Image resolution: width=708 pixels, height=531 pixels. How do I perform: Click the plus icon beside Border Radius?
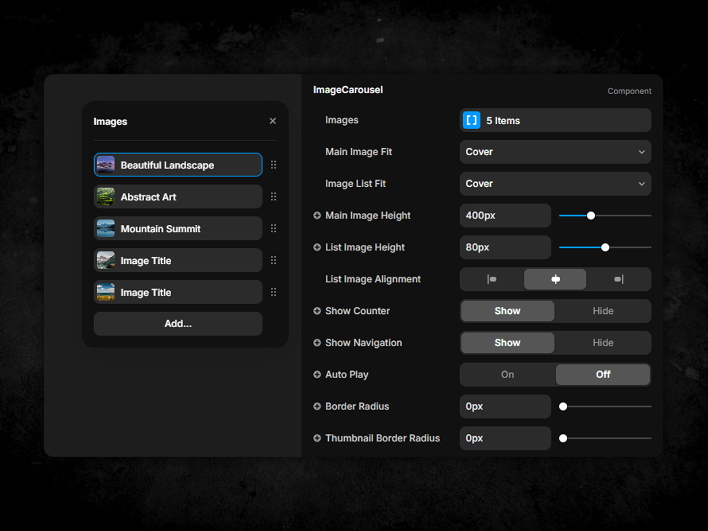(x=317, y=406)
